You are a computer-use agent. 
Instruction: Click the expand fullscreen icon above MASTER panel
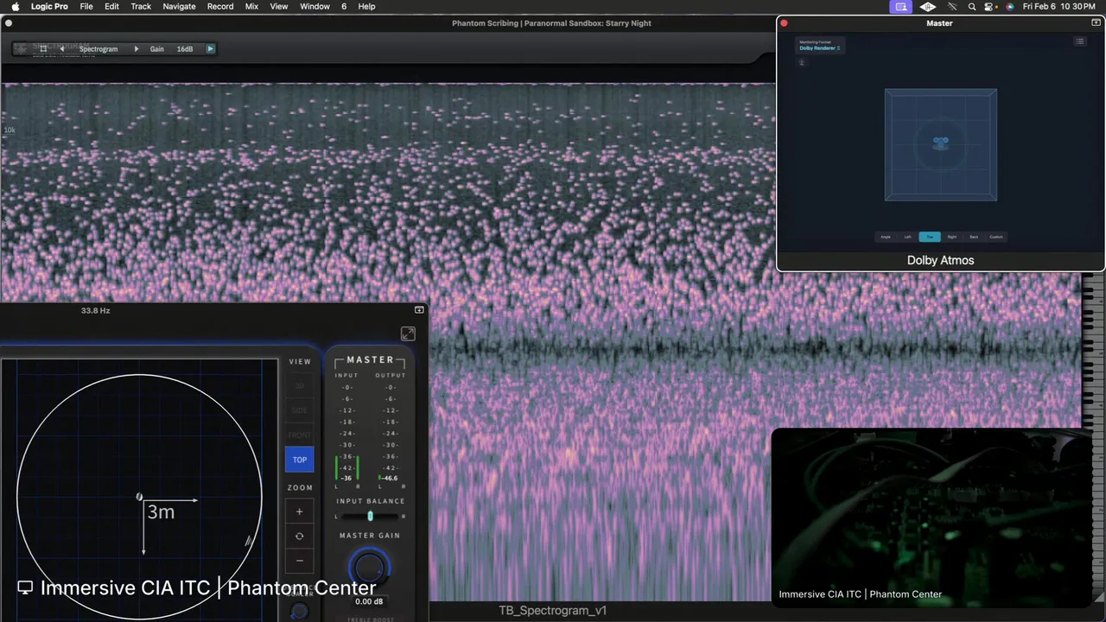tap(408, 333)
